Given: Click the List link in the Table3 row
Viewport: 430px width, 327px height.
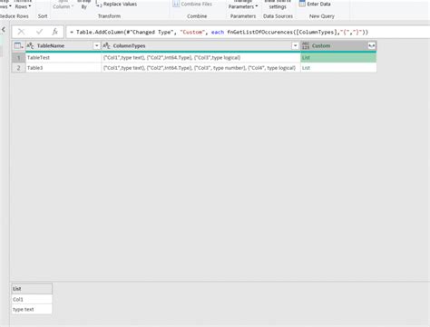Looking at the screenshot, I should 306,68.
